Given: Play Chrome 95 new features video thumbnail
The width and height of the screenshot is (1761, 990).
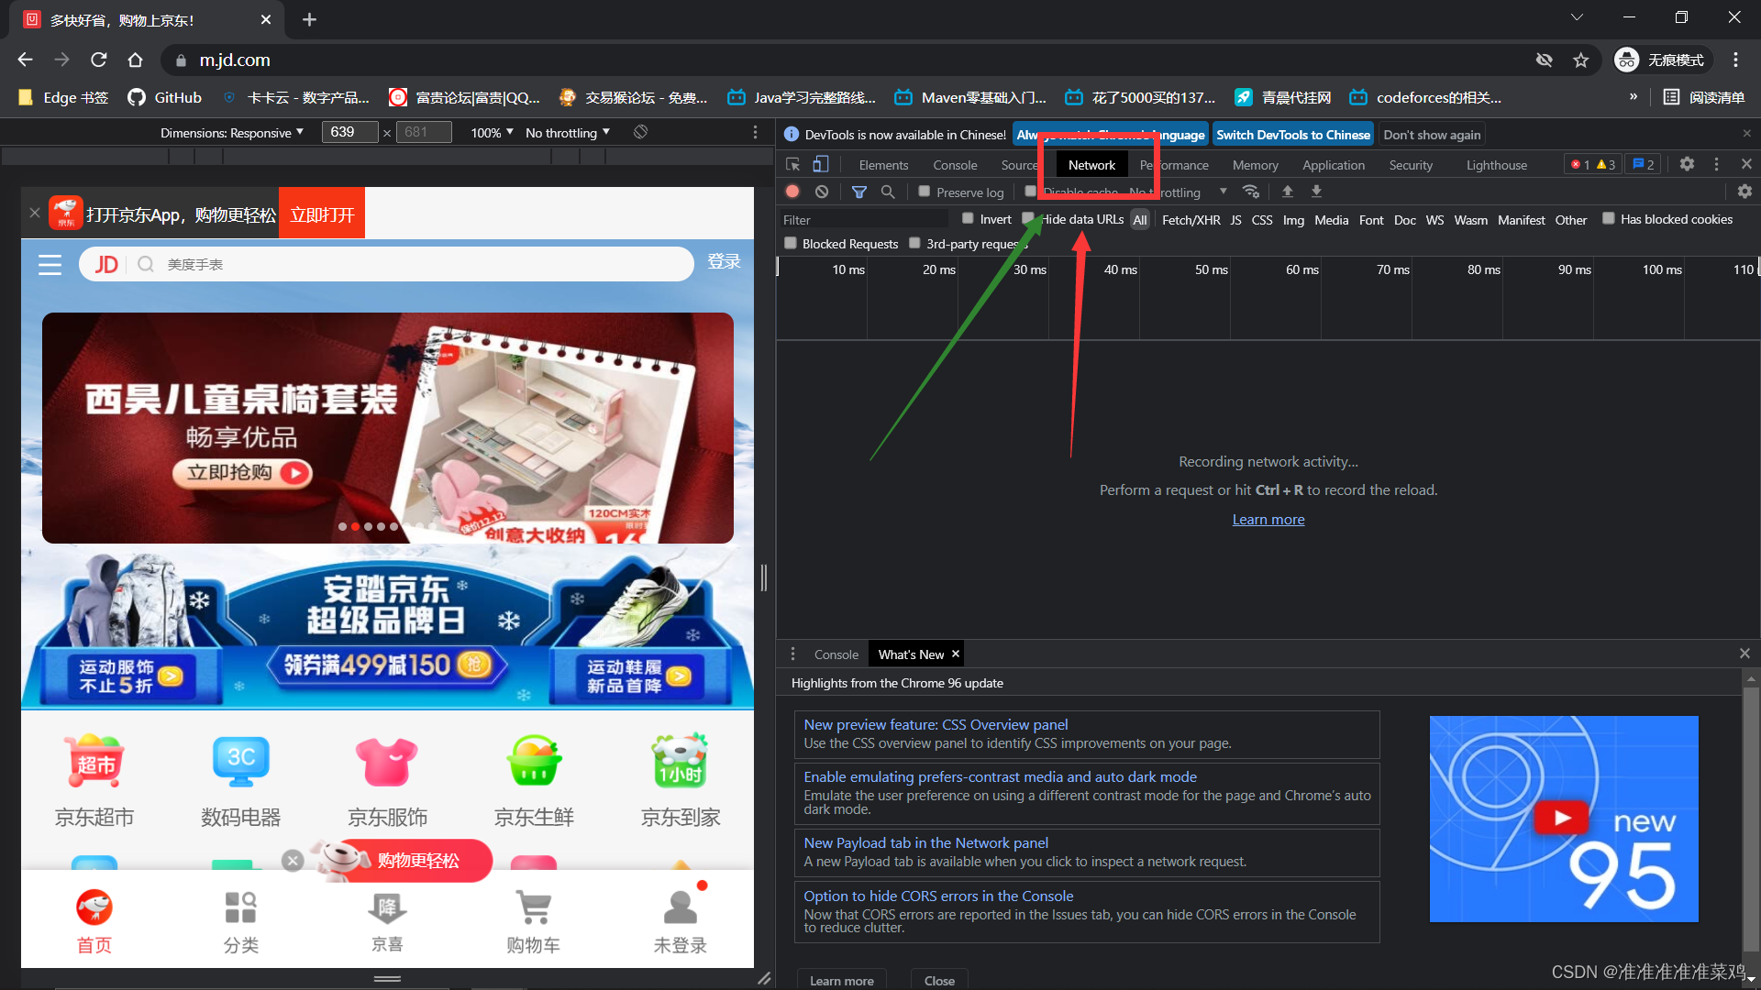Looking at the screenshot, I should [1563, 819].
